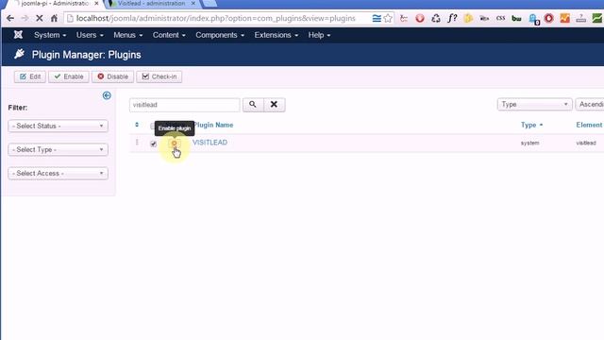Click the layered lines icon in address bar
The width and height of the screenshot is (604, 340).
pos(377,18)
